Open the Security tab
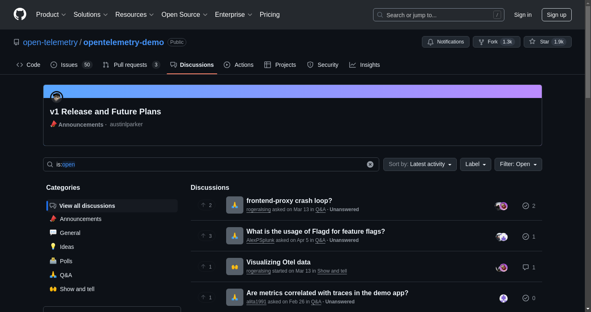Image resolution: width=591 pixels, height=312 pixels. [323, 65]
